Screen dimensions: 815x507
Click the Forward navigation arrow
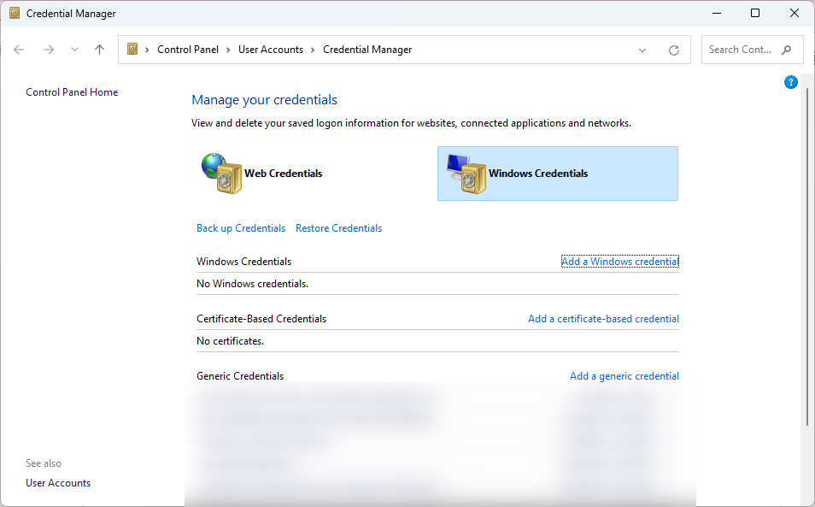pos(49,50)
